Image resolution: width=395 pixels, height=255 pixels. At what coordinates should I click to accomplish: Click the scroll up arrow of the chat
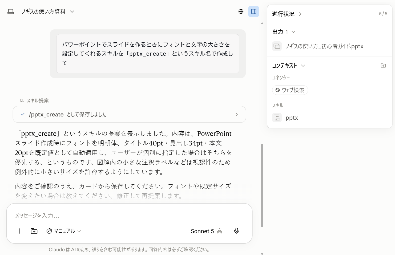pyautogui.click(x=262, y=23)
